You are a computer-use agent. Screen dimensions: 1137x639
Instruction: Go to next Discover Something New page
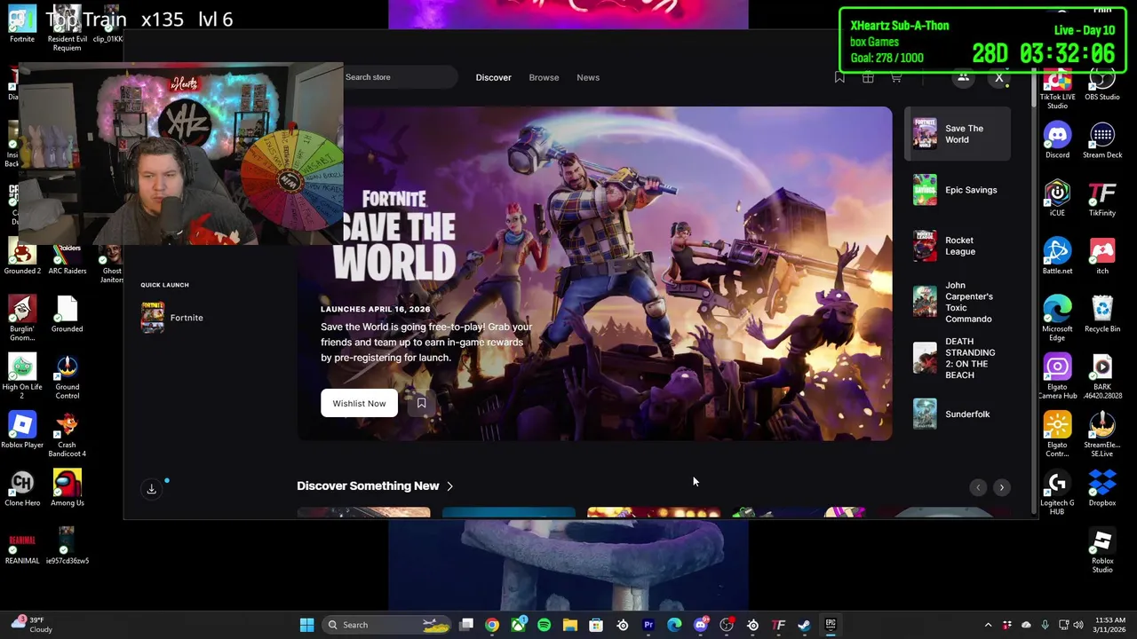point(1001,487)
